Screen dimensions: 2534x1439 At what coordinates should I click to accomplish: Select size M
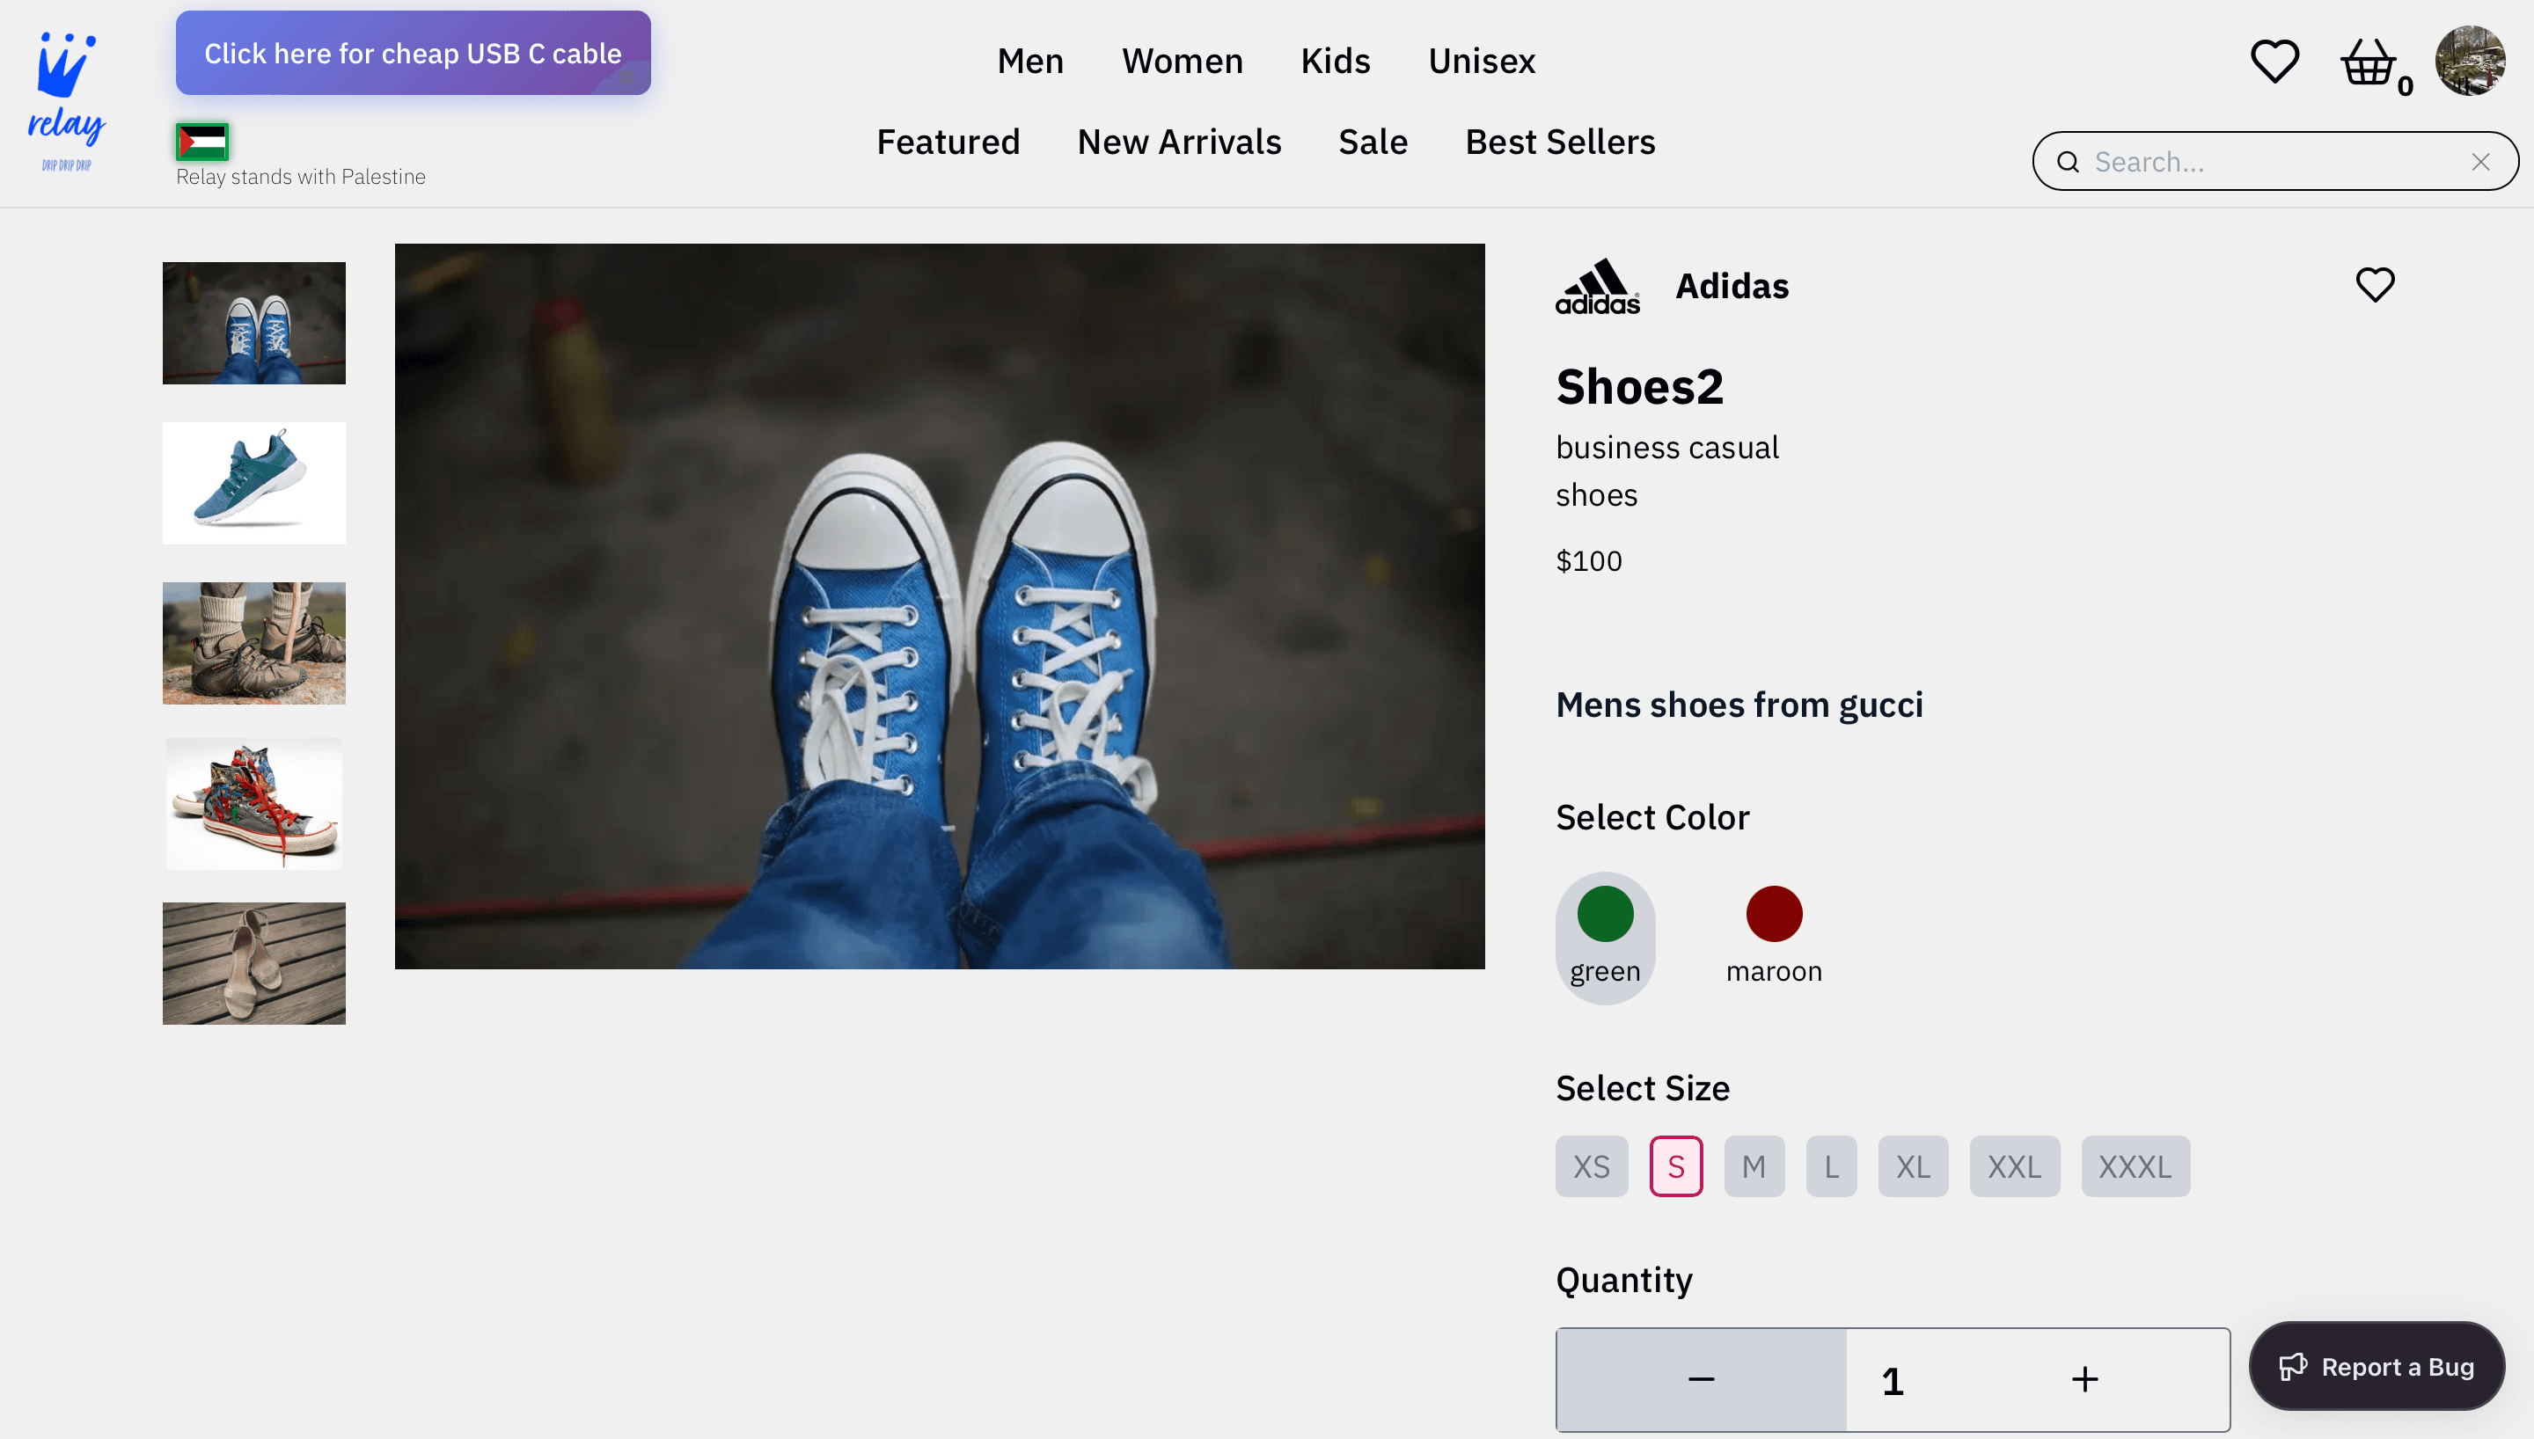(1754, 1166)
